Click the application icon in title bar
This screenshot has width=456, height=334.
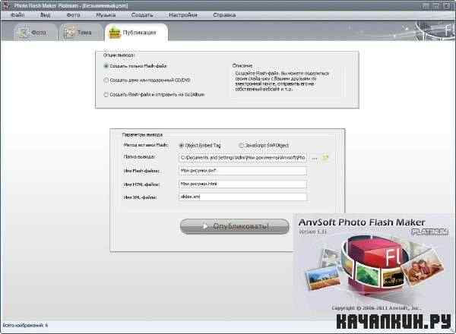5,5
